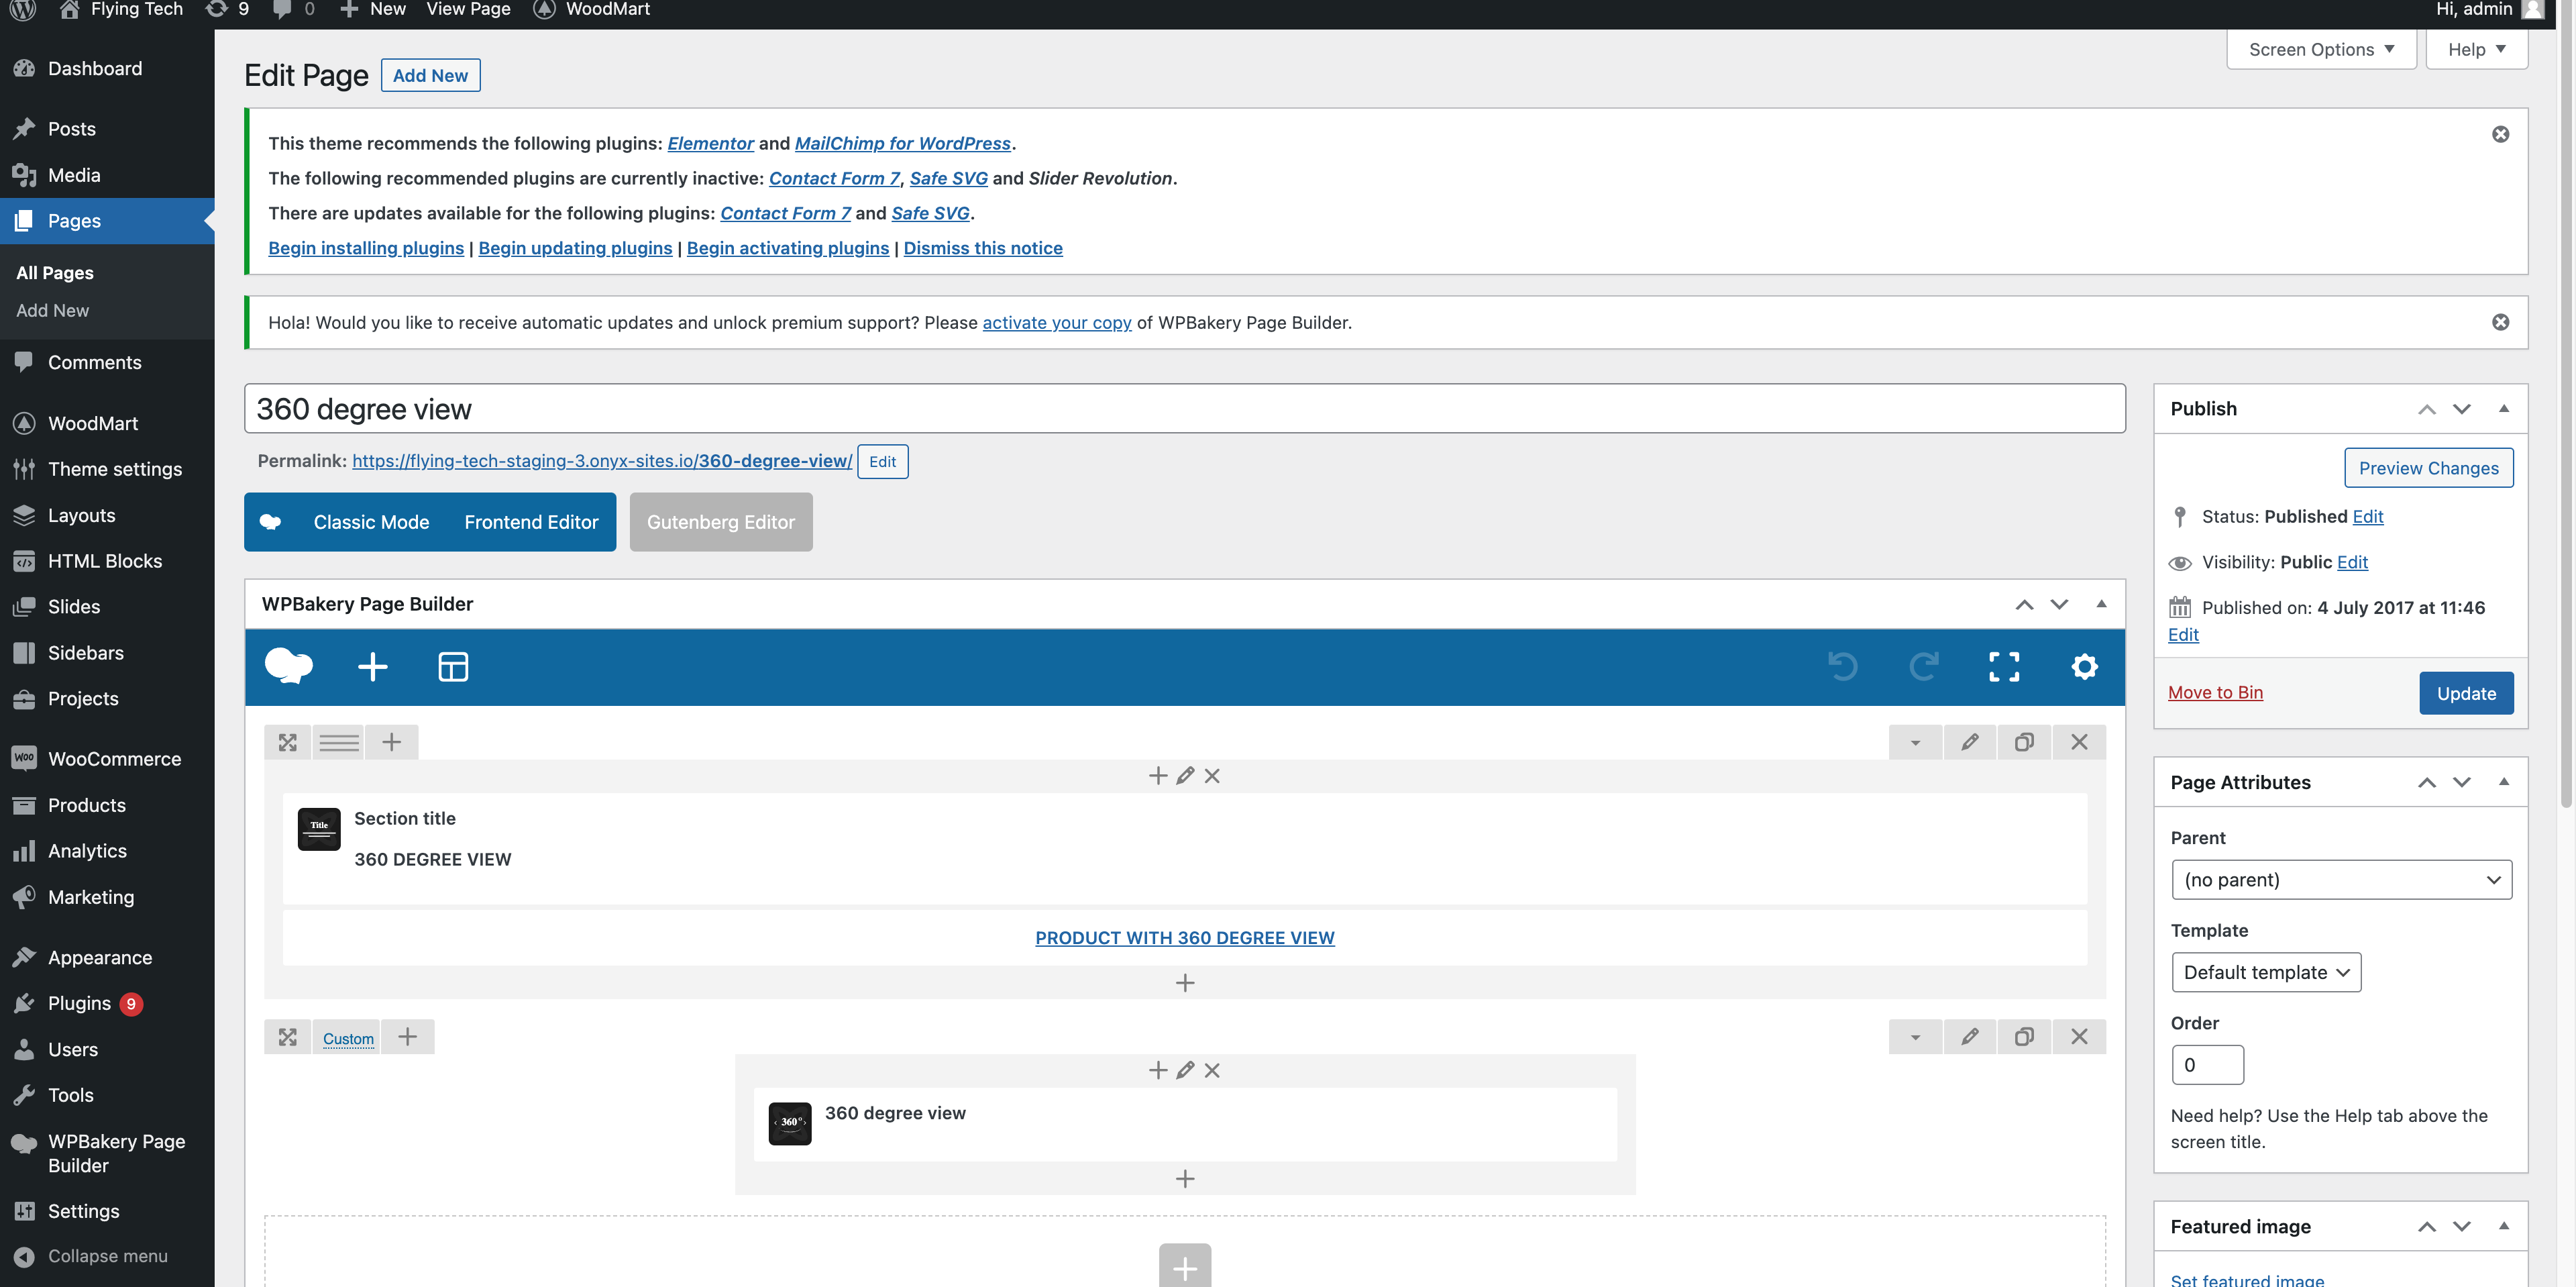2576x1287 pixels.
Task: Click the page title input field
Action: tap(1184, 409)
